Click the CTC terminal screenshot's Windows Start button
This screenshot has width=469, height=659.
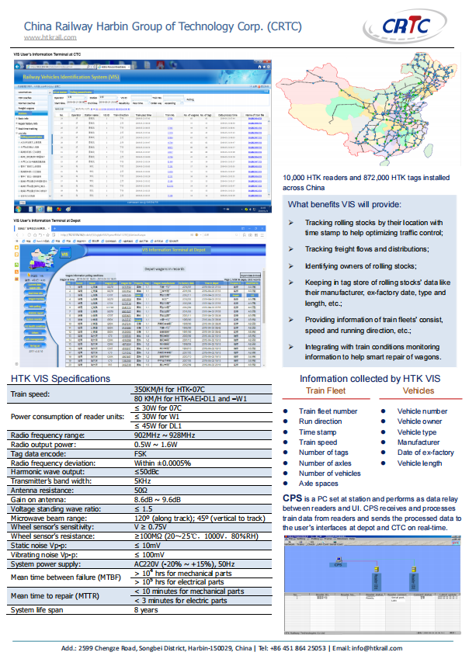(19, 209)
